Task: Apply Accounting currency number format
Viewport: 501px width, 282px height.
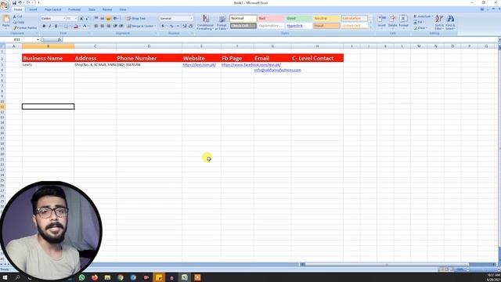Action: click(163, 26)
